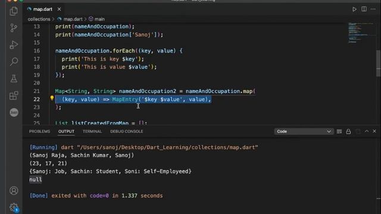Close the bottom panel
This screenshot has height=214, width=381.
(374, 131)
